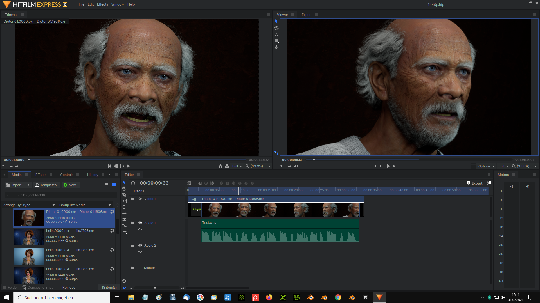Open Viewer Options dropdown

486,166
